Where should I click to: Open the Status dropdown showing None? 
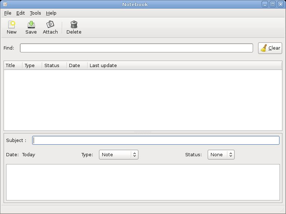pyautogui.click(x=221, y=154)
